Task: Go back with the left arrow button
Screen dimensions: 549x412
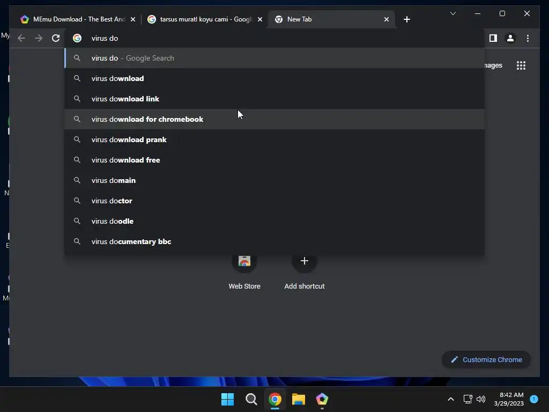Action: click(21, 38)
